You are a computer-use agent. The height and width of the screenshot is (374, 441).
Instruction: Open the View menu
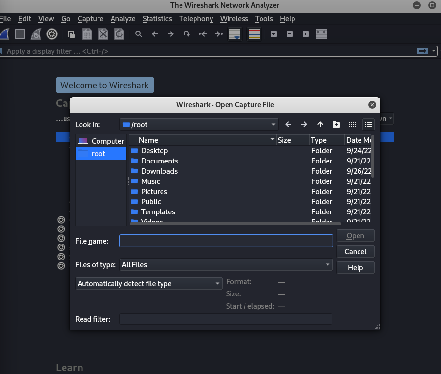(46, 19)
